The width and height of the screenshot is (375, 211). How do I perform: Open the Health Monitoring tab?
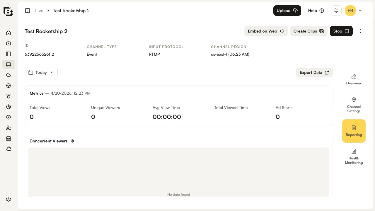coord(354,156)
